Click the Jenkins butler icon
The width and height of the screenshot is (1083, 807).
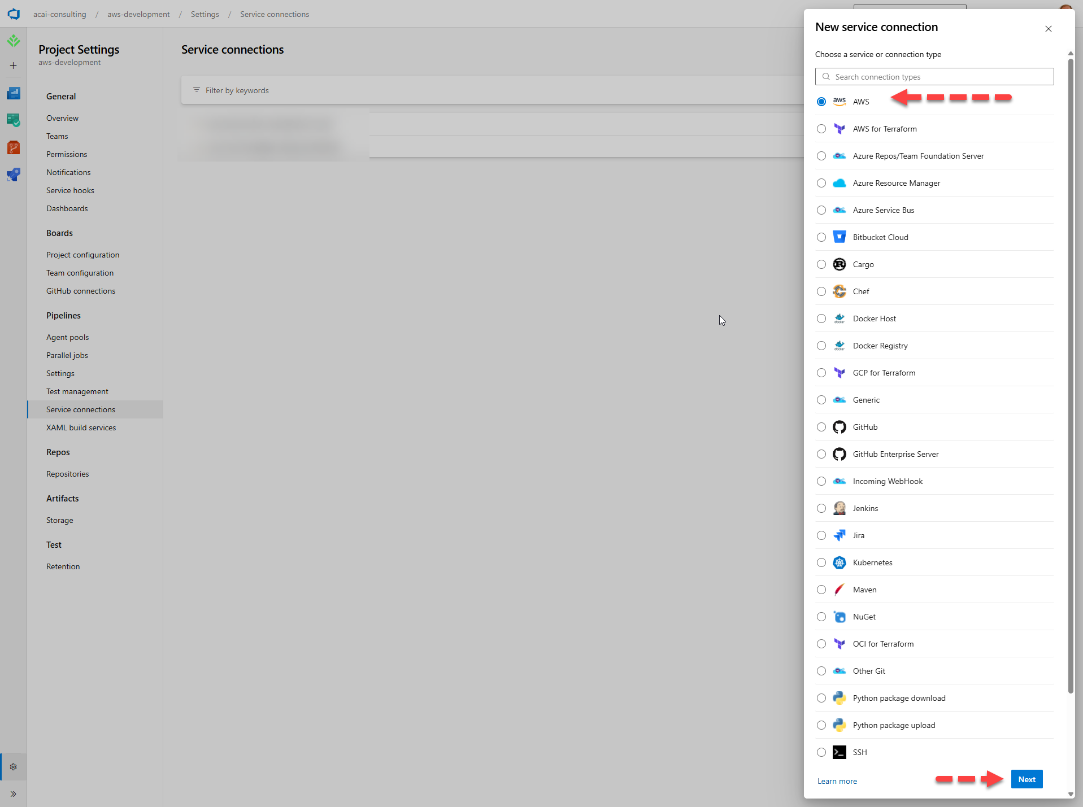pyautogui.click(x=840, y=508)
